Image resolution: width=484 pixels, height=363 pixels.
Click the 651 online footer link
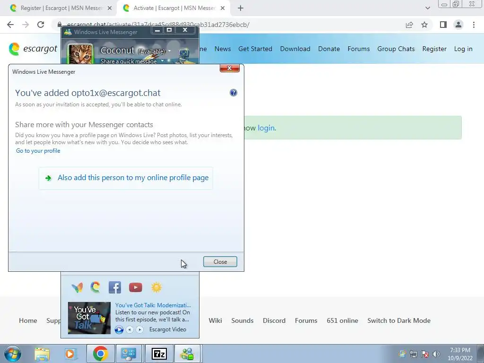pyautogui.click(x=342, y=320)
